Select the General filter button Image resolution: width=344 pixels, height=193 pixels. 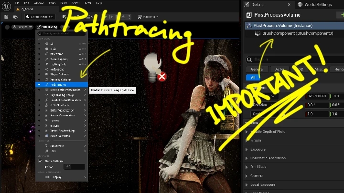click(x=257, y=69)
